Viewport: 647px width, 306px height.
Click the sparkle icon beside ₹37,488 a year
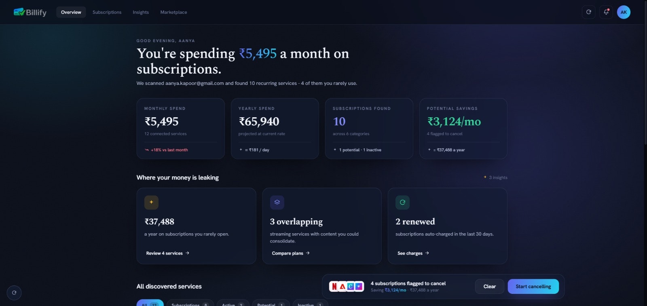tap(429, 150)
